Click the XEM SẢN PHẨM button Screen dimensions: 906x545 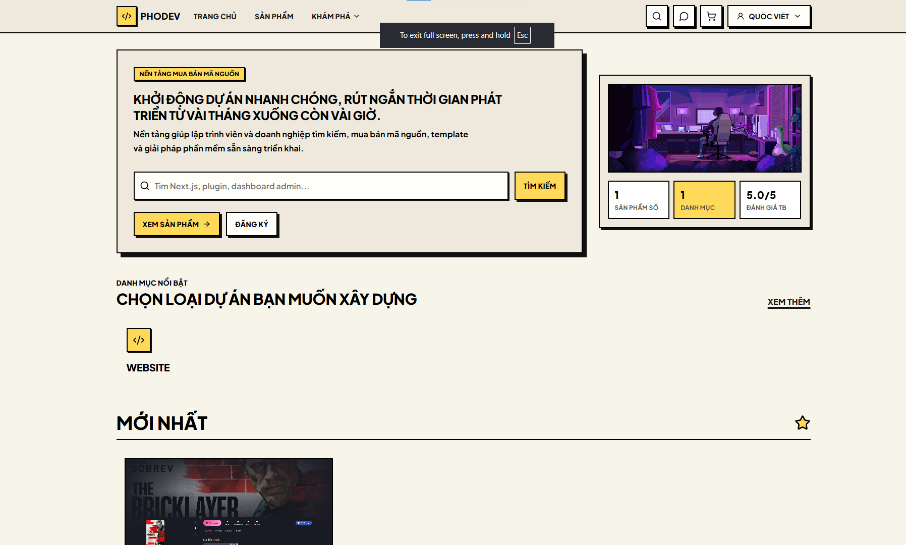pyautogui.click(x=177, y=224)
